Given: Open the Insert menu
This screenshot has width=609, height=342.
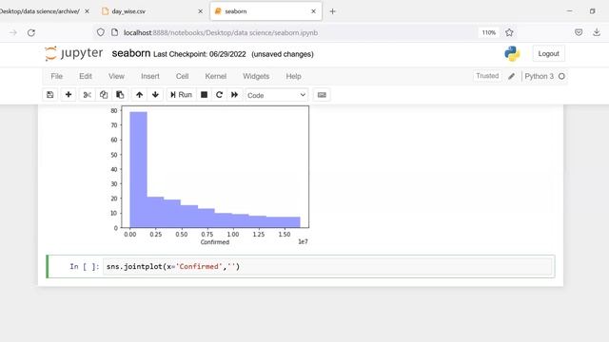Looking at the screenshot, I should (x=150, y=76).
